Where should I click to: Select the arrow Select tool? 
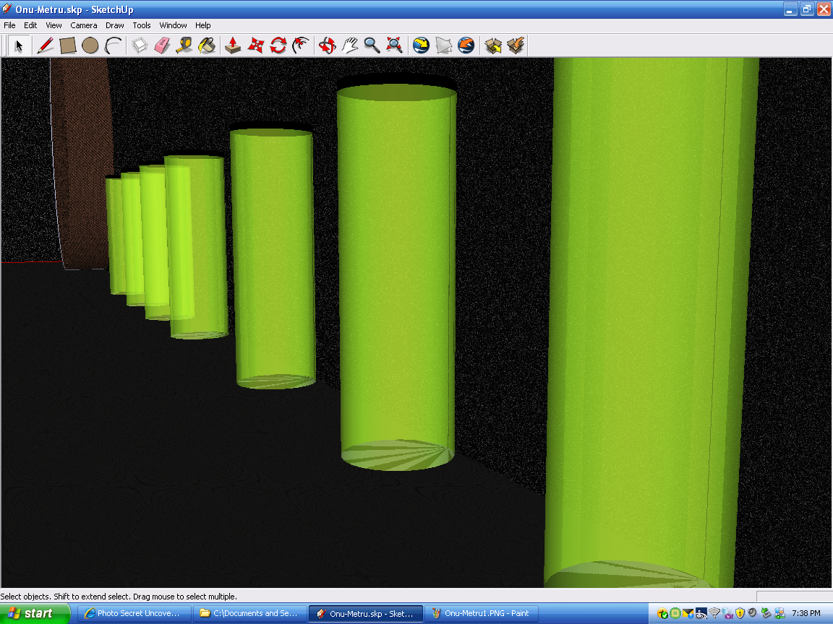[x=19, y=45]
